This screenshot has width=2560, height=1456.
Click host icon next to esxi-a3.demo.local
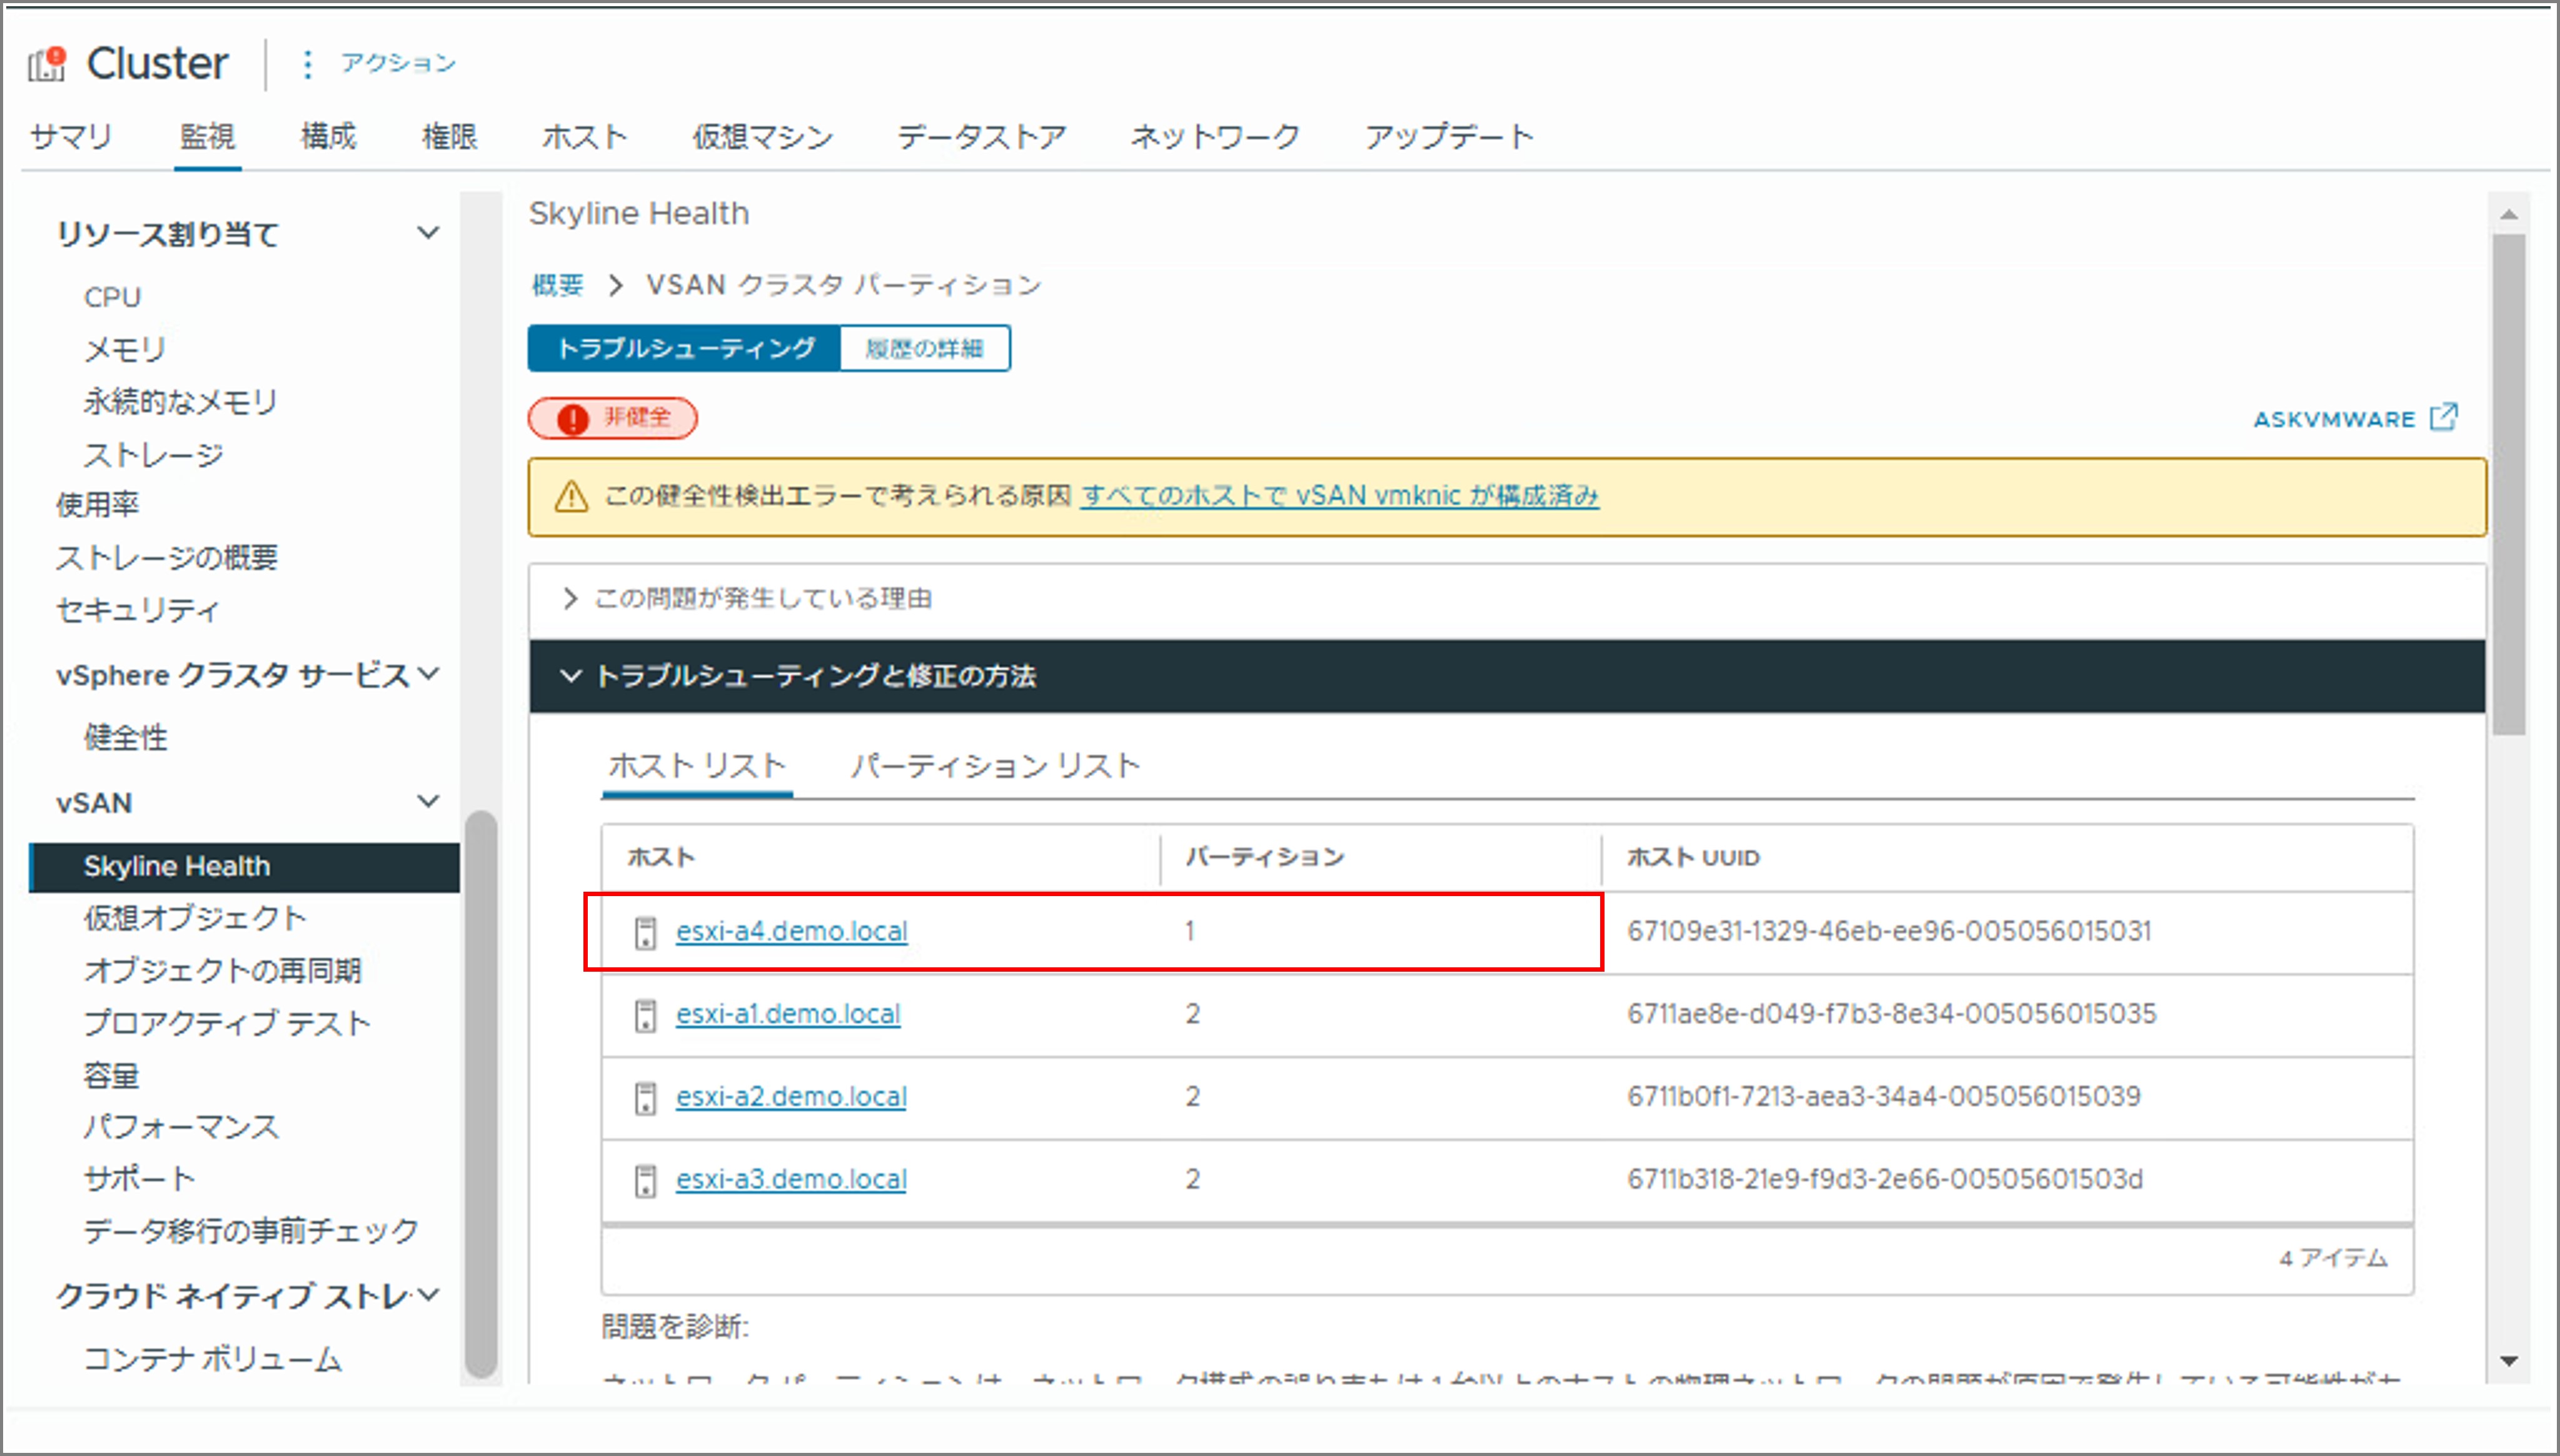click(645, 1181)
